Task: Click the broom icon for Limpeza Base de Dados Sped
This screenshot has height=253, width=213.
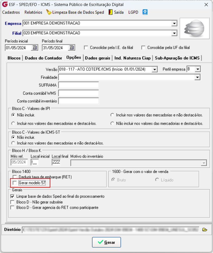Action: coord(49,12)
